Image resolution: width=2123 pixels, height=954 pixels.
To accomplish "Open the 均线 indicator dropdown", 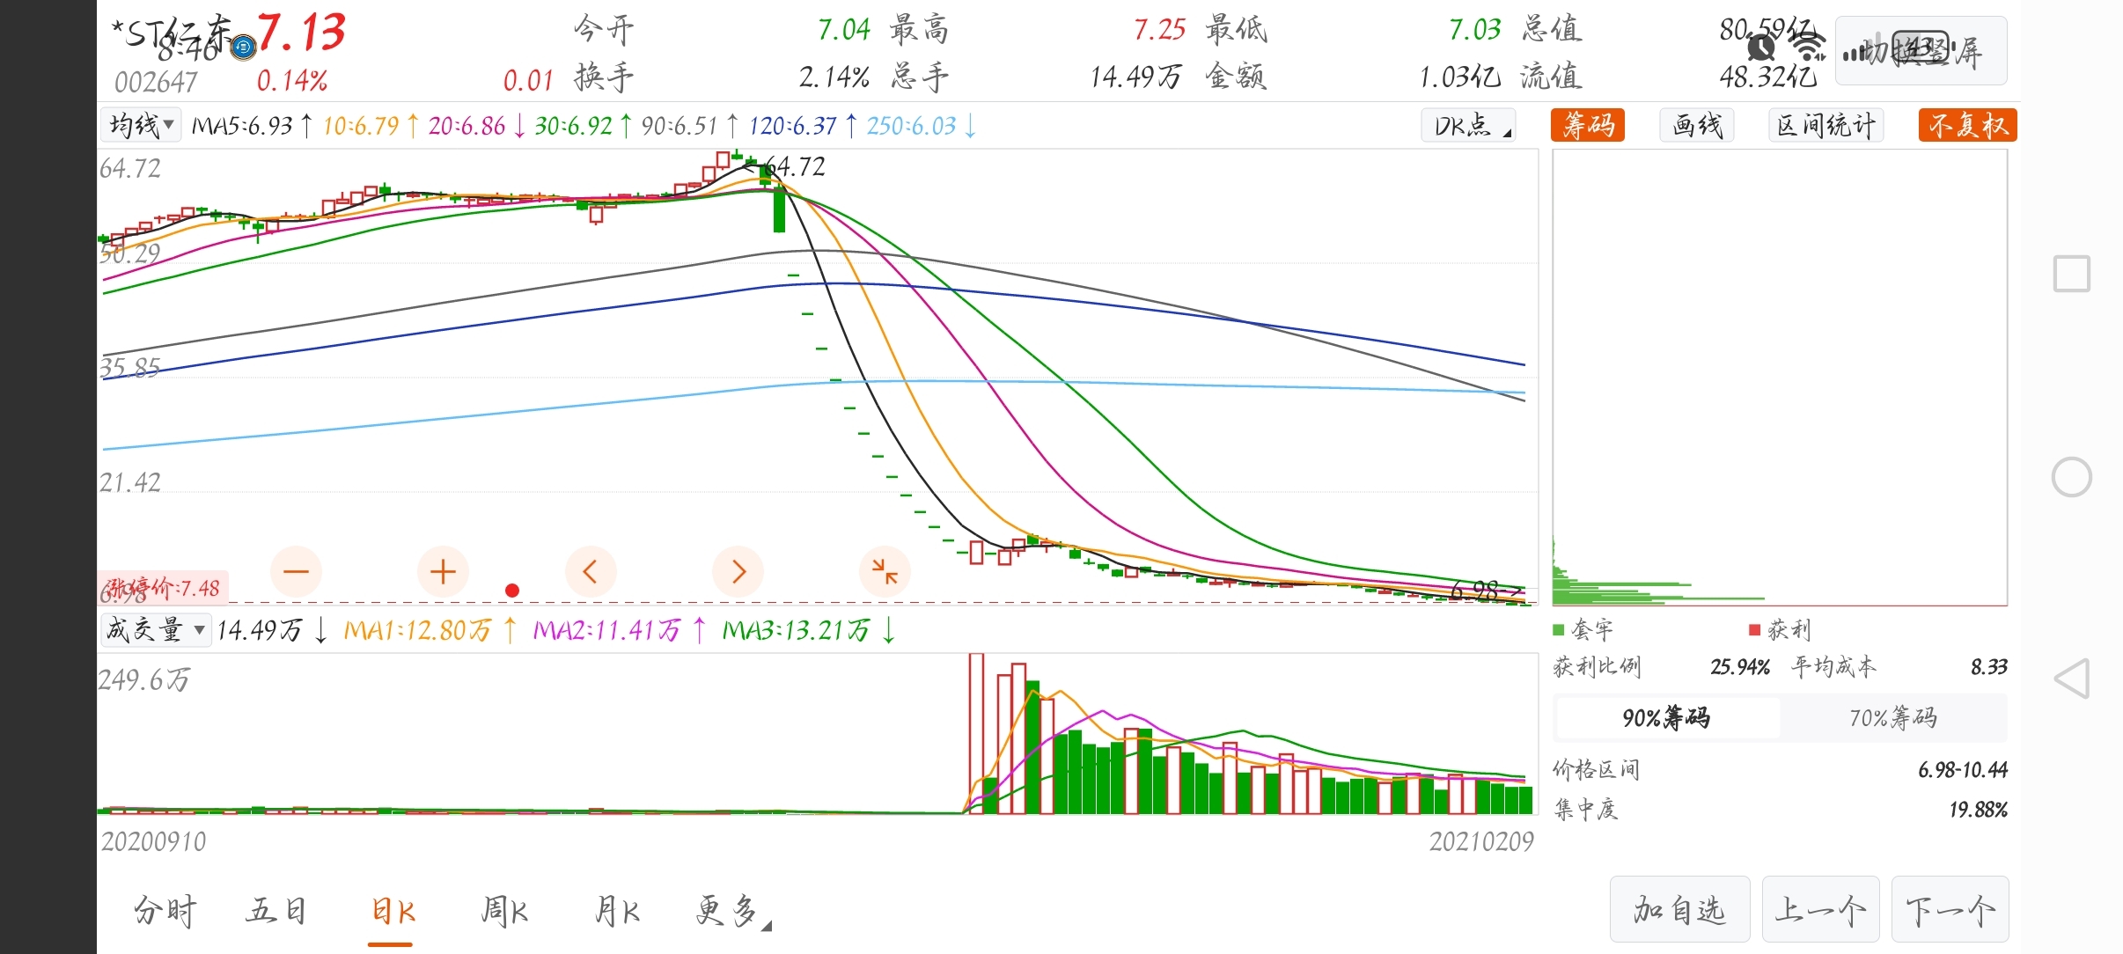I will pos(141,125).
